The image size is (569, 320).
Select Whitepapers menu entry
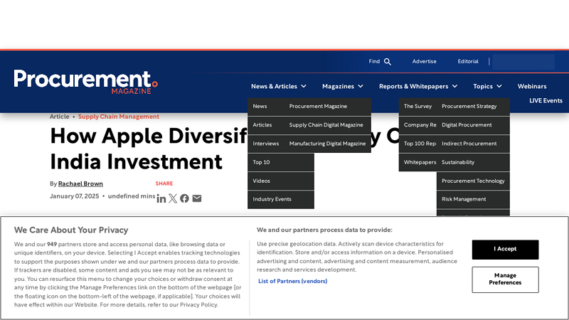(420, 162)
